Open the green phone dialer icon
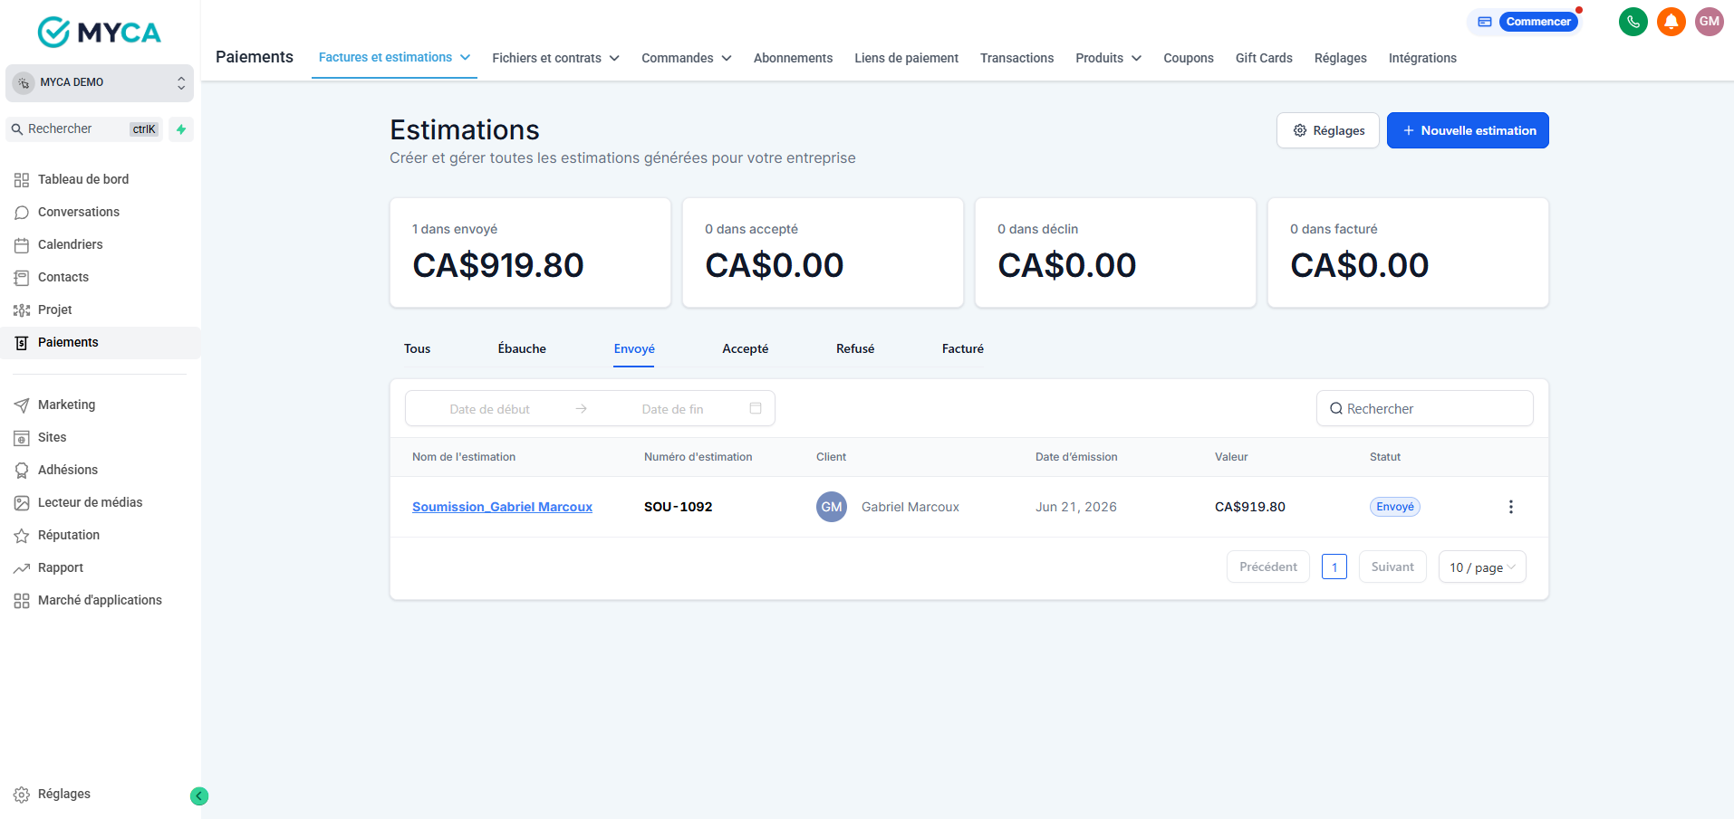1734x819 pixels. (1633, 22)
